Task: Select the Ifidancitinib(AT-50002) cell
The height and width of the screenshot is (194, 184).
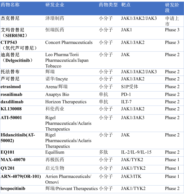Action: coord(18,138)
